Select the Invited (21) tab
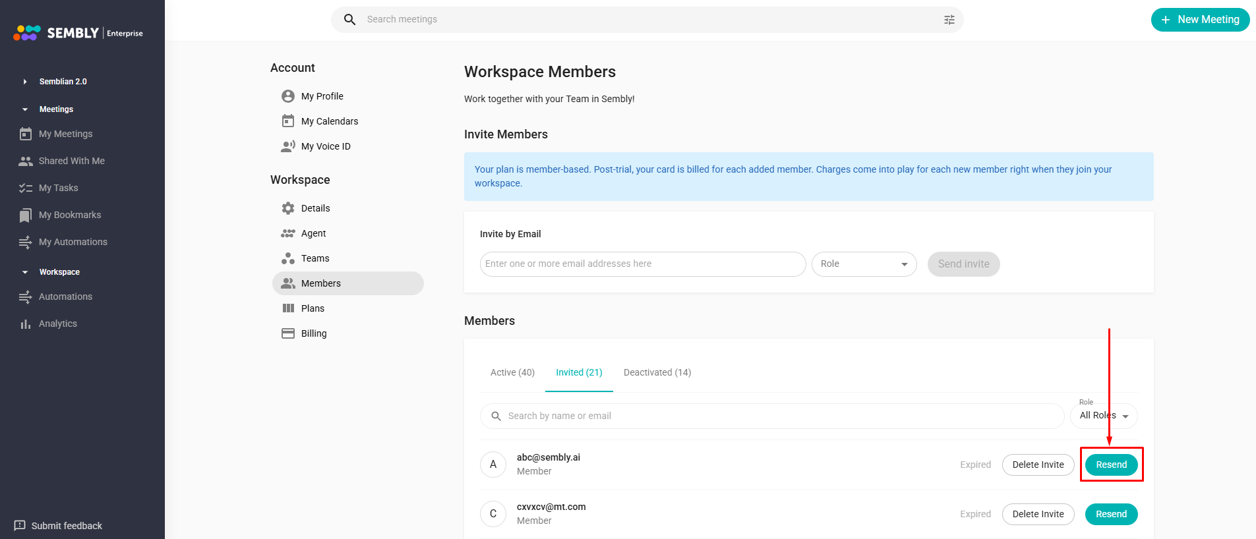 [579, 372]
